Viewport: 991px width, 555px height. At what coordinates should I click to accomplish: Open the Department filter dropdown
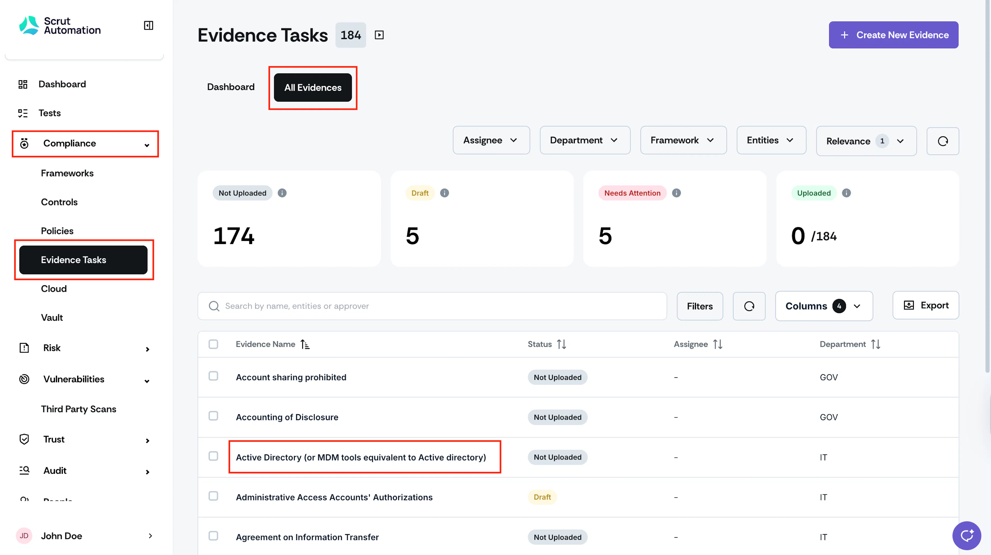[x=585, y=140]
